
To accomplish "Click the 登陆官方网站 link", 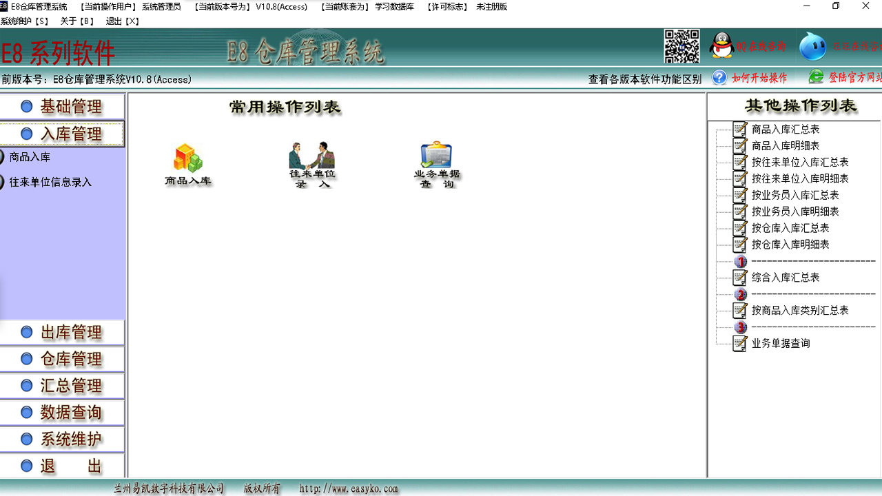I will (x=855, y=78).
